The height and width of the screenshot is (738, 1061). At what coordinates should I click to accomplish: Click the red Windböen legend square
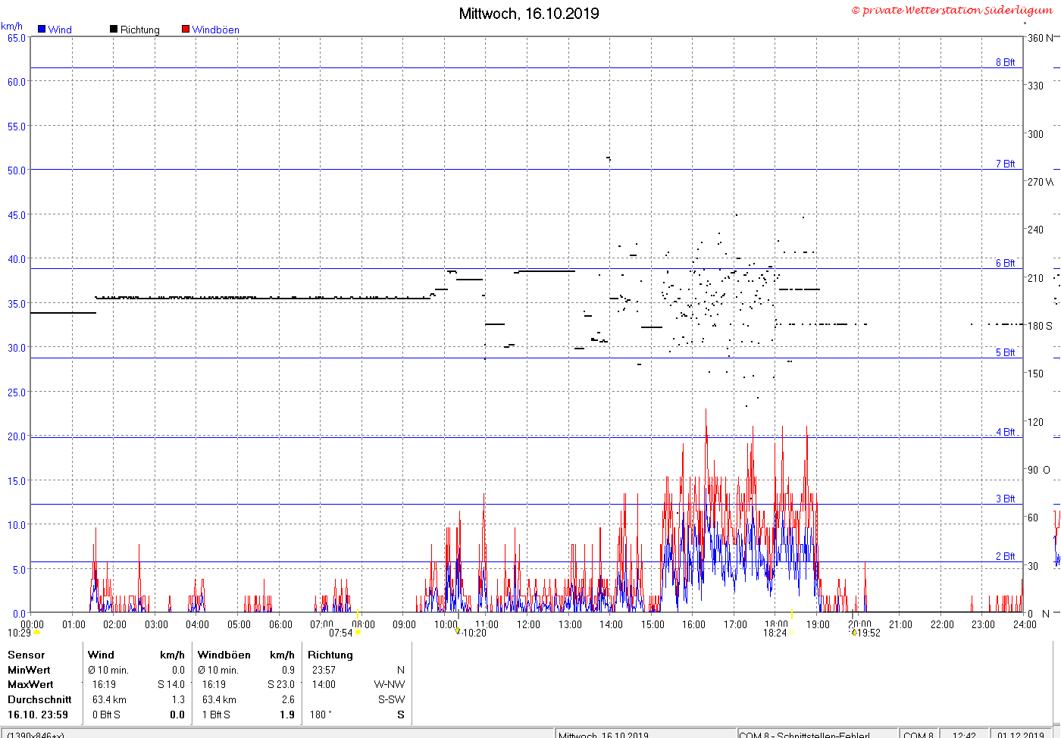click(186, 30)
